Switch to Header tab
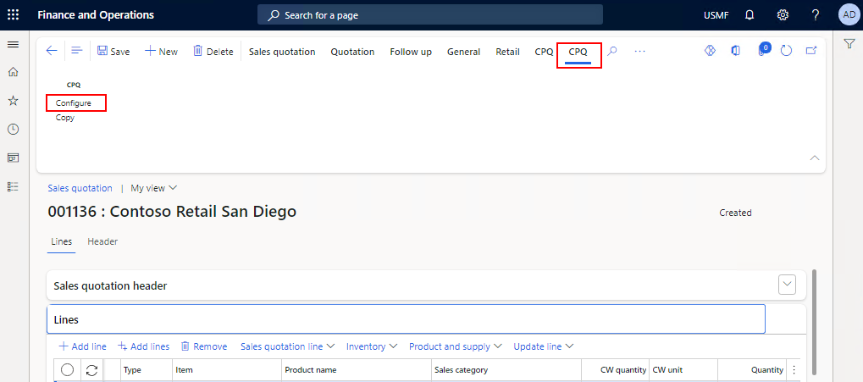The image size is (863, 382). tap(102, 241)
